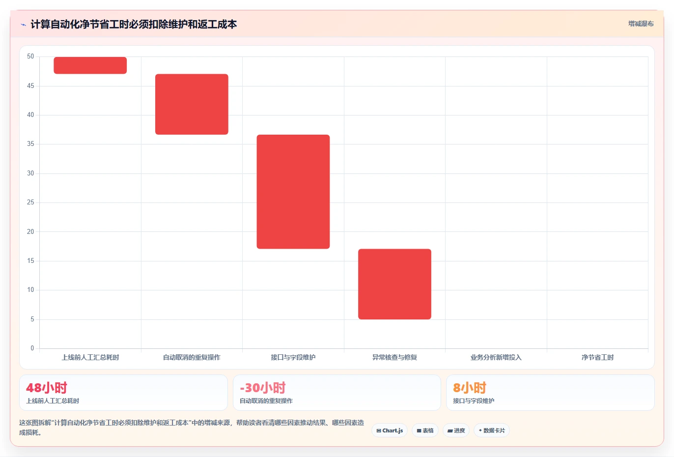Click the x-axis label 接口与字段维护

pyautogui.click(x=293, y=357)
